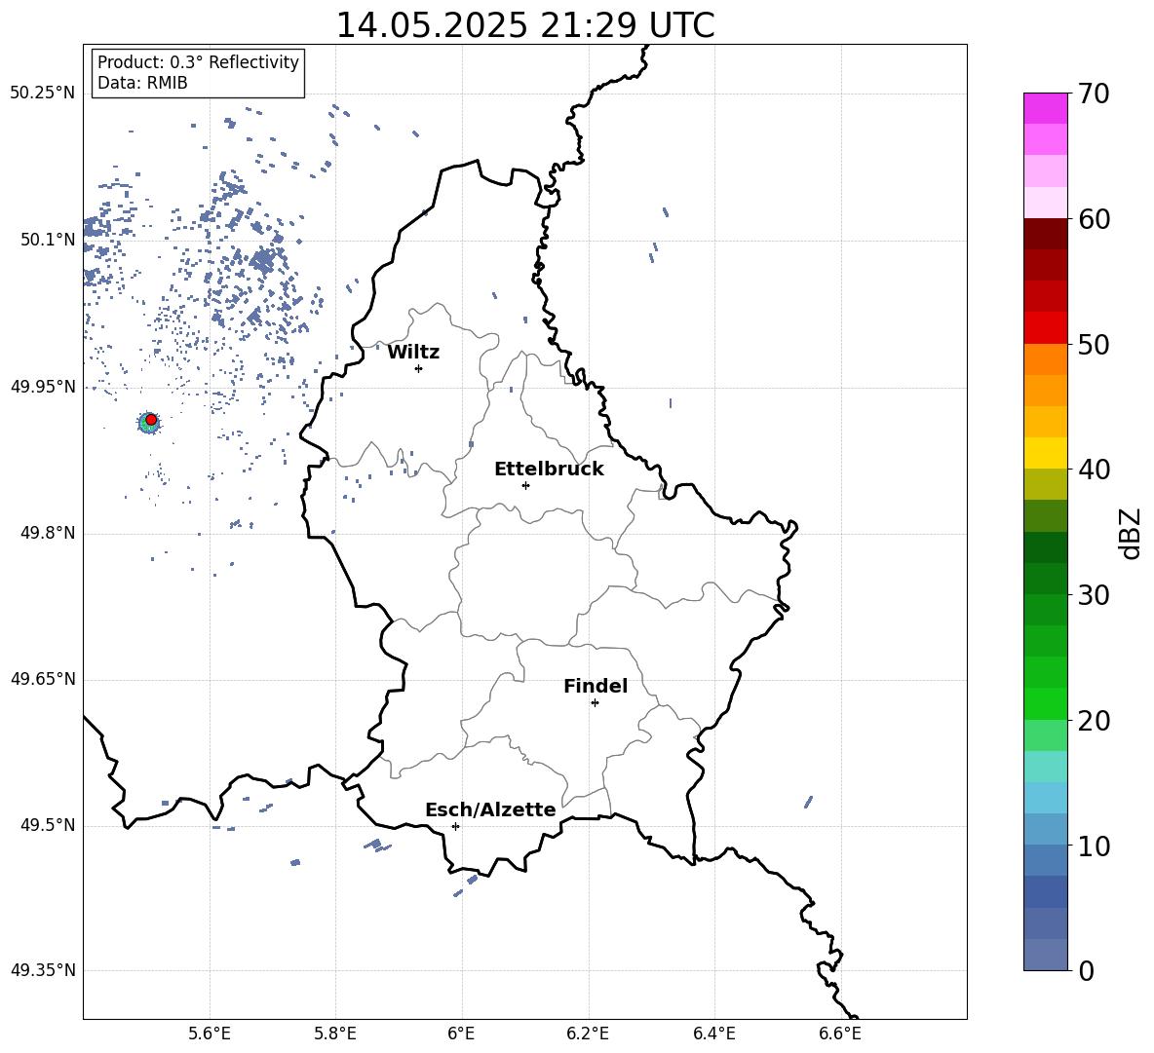This screenshot has height=1053, width=1154.
Task: Click the Wiltz city label
Action: click(x=413, y=353)
